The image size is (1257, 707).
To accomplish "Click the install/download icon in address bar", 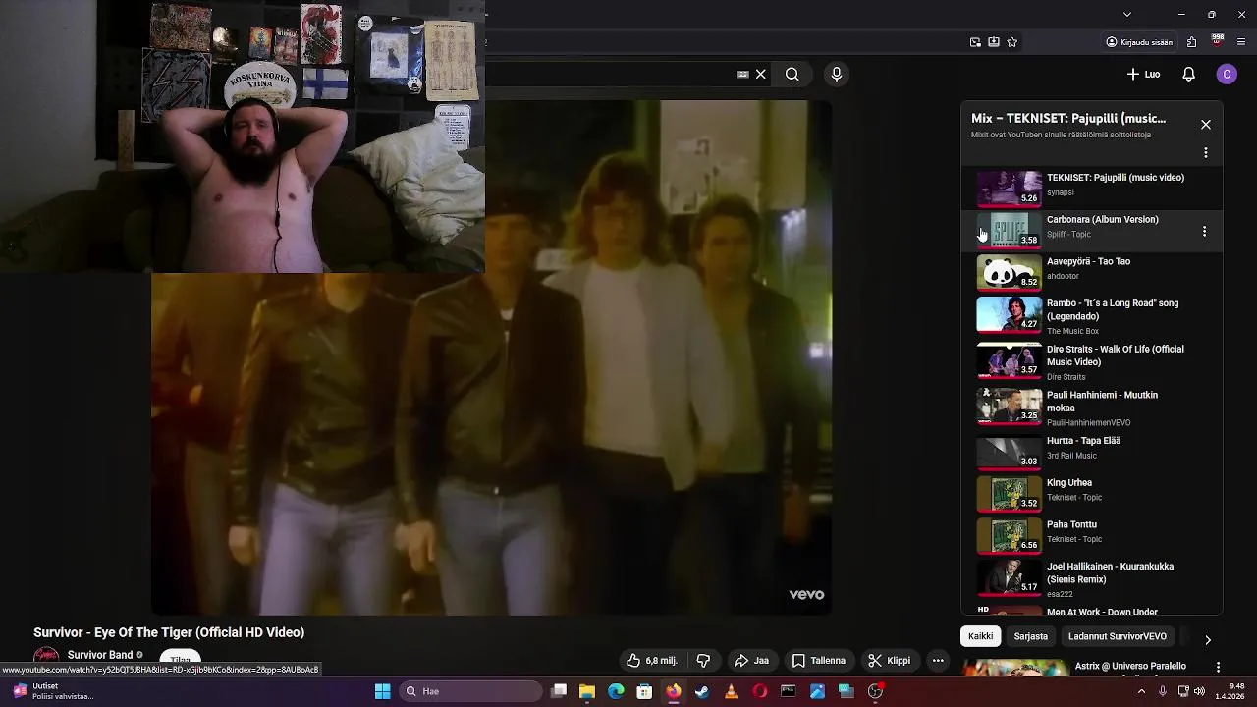I will coord(994,42).
